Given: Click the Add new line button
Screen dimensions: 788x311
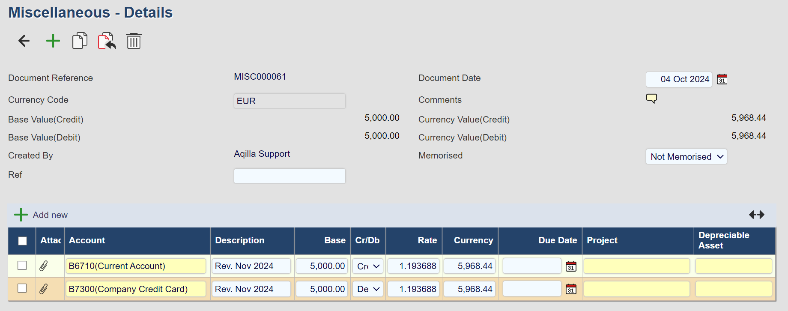Looking at the screenshot, I should pyautogui.click(x=41, y=215).
